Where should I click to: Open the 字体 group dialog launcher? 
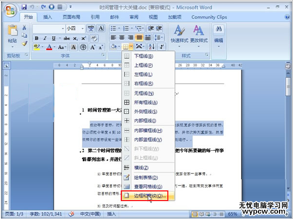pos(103,55)
